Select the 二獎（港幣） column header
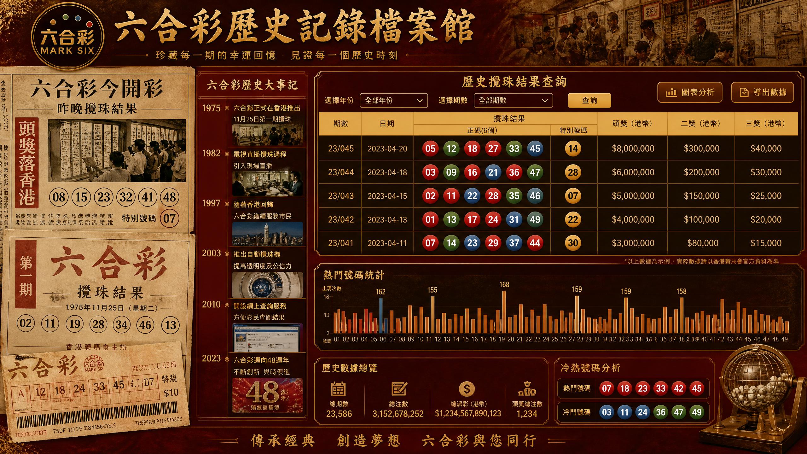The image size is (807, 454). coord(701,124)
